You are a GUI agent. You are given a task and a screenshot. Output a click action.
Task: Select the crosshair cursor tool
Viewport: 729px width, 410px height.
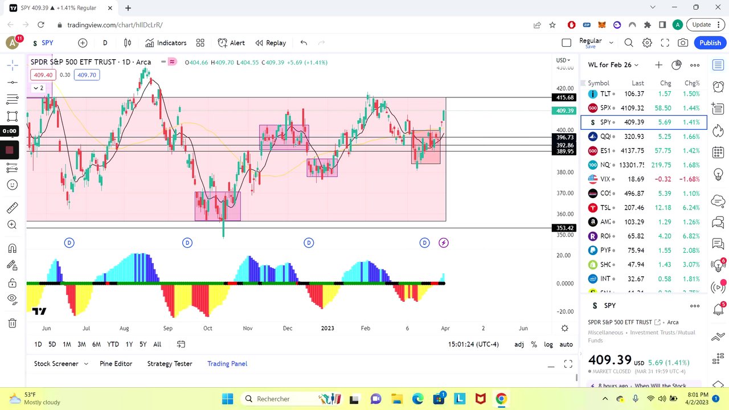click(13, 65)
